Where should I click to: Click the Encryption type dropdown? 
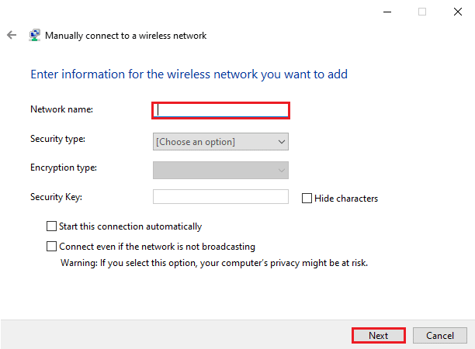220,170
